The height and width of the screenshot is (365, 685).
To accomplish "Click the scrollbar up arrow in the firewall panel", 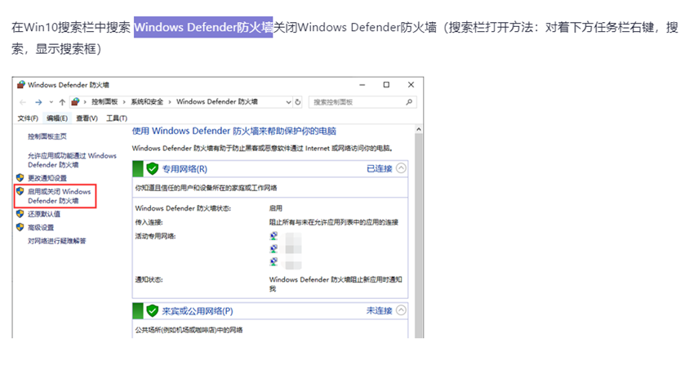I will tap(419, 129).
